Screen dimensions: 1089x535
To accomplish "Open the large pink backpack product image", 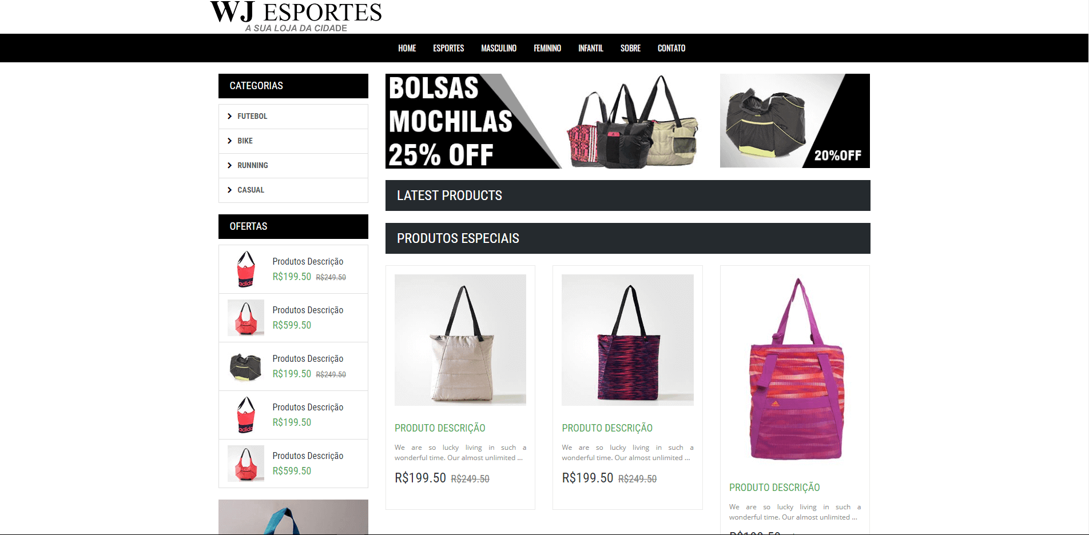I will click(x=795, y=370).
